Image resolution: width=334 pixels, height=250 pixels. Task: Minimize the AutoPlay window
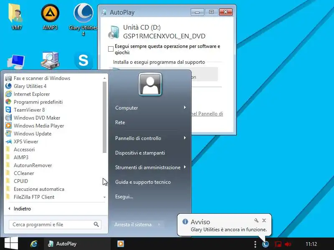click(197, 12)
